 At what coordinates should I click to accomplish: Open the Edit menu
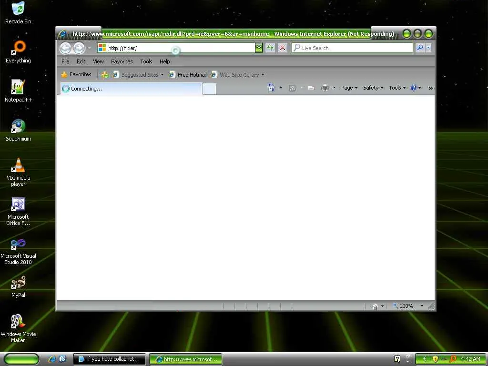pyautogui.click(x=81, y=61)
